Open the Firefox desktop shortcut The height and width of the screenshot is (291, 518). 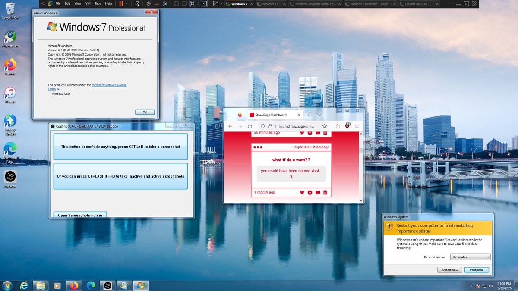coord(9,67)
